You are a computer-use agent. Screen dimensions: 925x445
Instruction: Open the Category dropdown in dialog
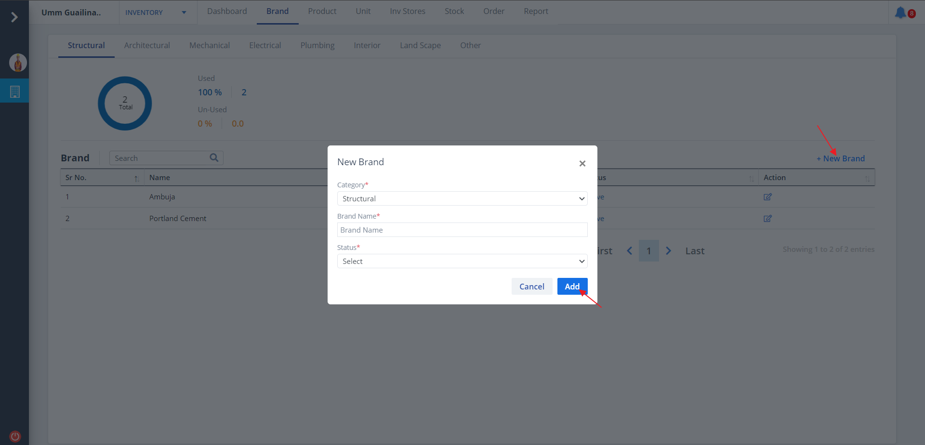(462, 198)
